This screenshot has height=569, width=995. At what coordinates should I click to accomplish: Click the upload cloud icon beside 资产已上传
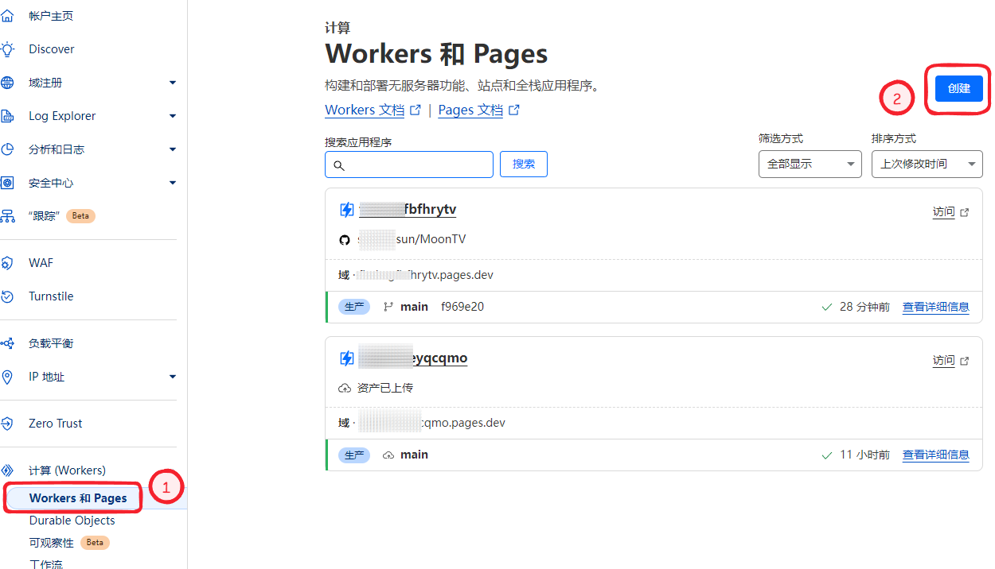345,388
